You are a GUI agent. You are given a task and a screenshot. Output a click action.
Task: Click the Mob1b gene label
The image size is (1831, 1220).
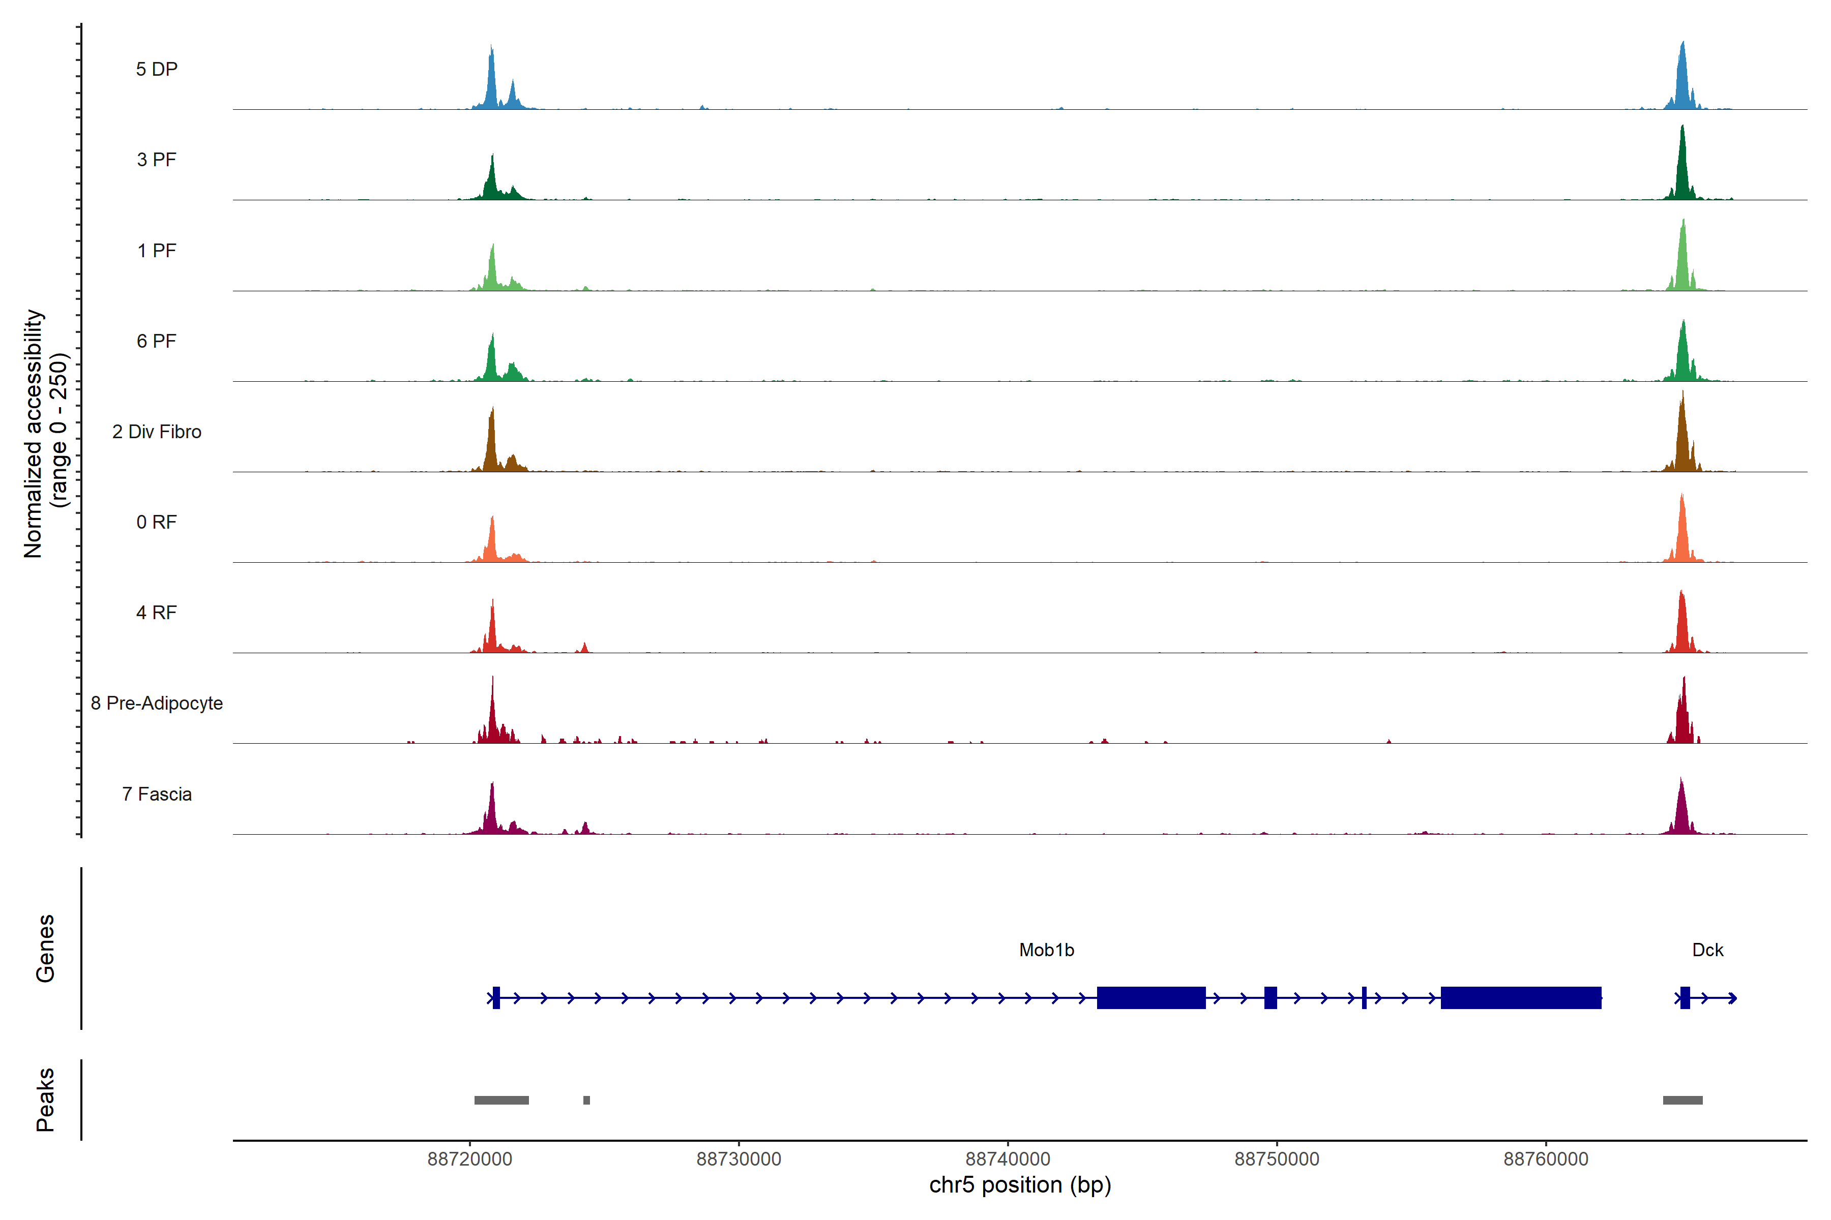coord(1046,950)
